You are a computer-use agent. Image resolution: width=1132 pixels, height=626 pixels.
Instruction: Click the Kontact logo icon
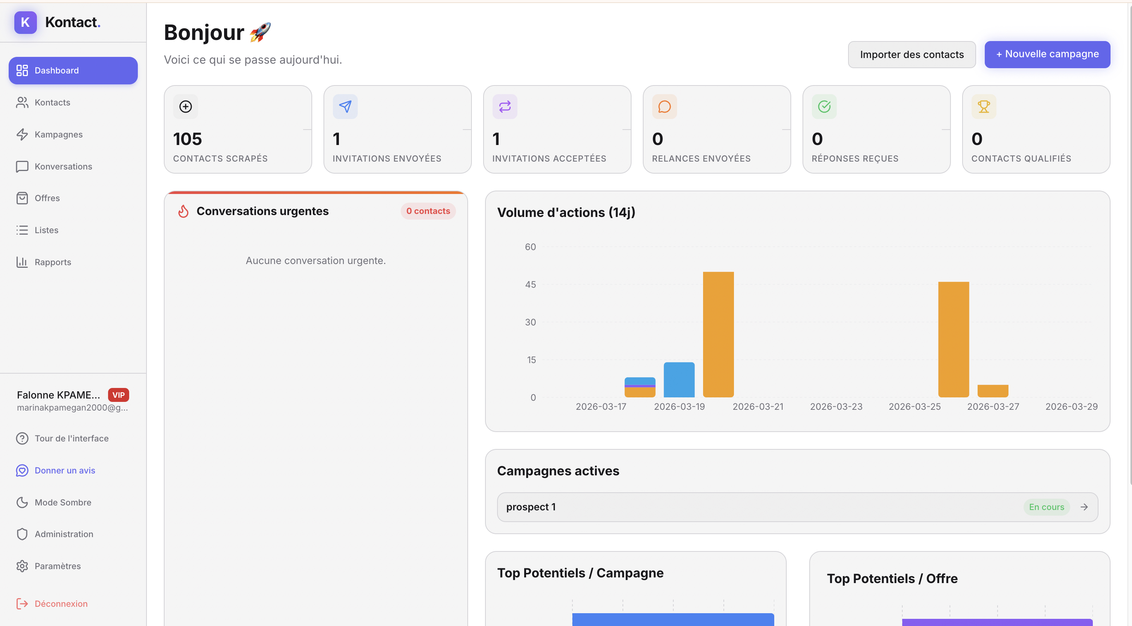(x=25, y=23)
